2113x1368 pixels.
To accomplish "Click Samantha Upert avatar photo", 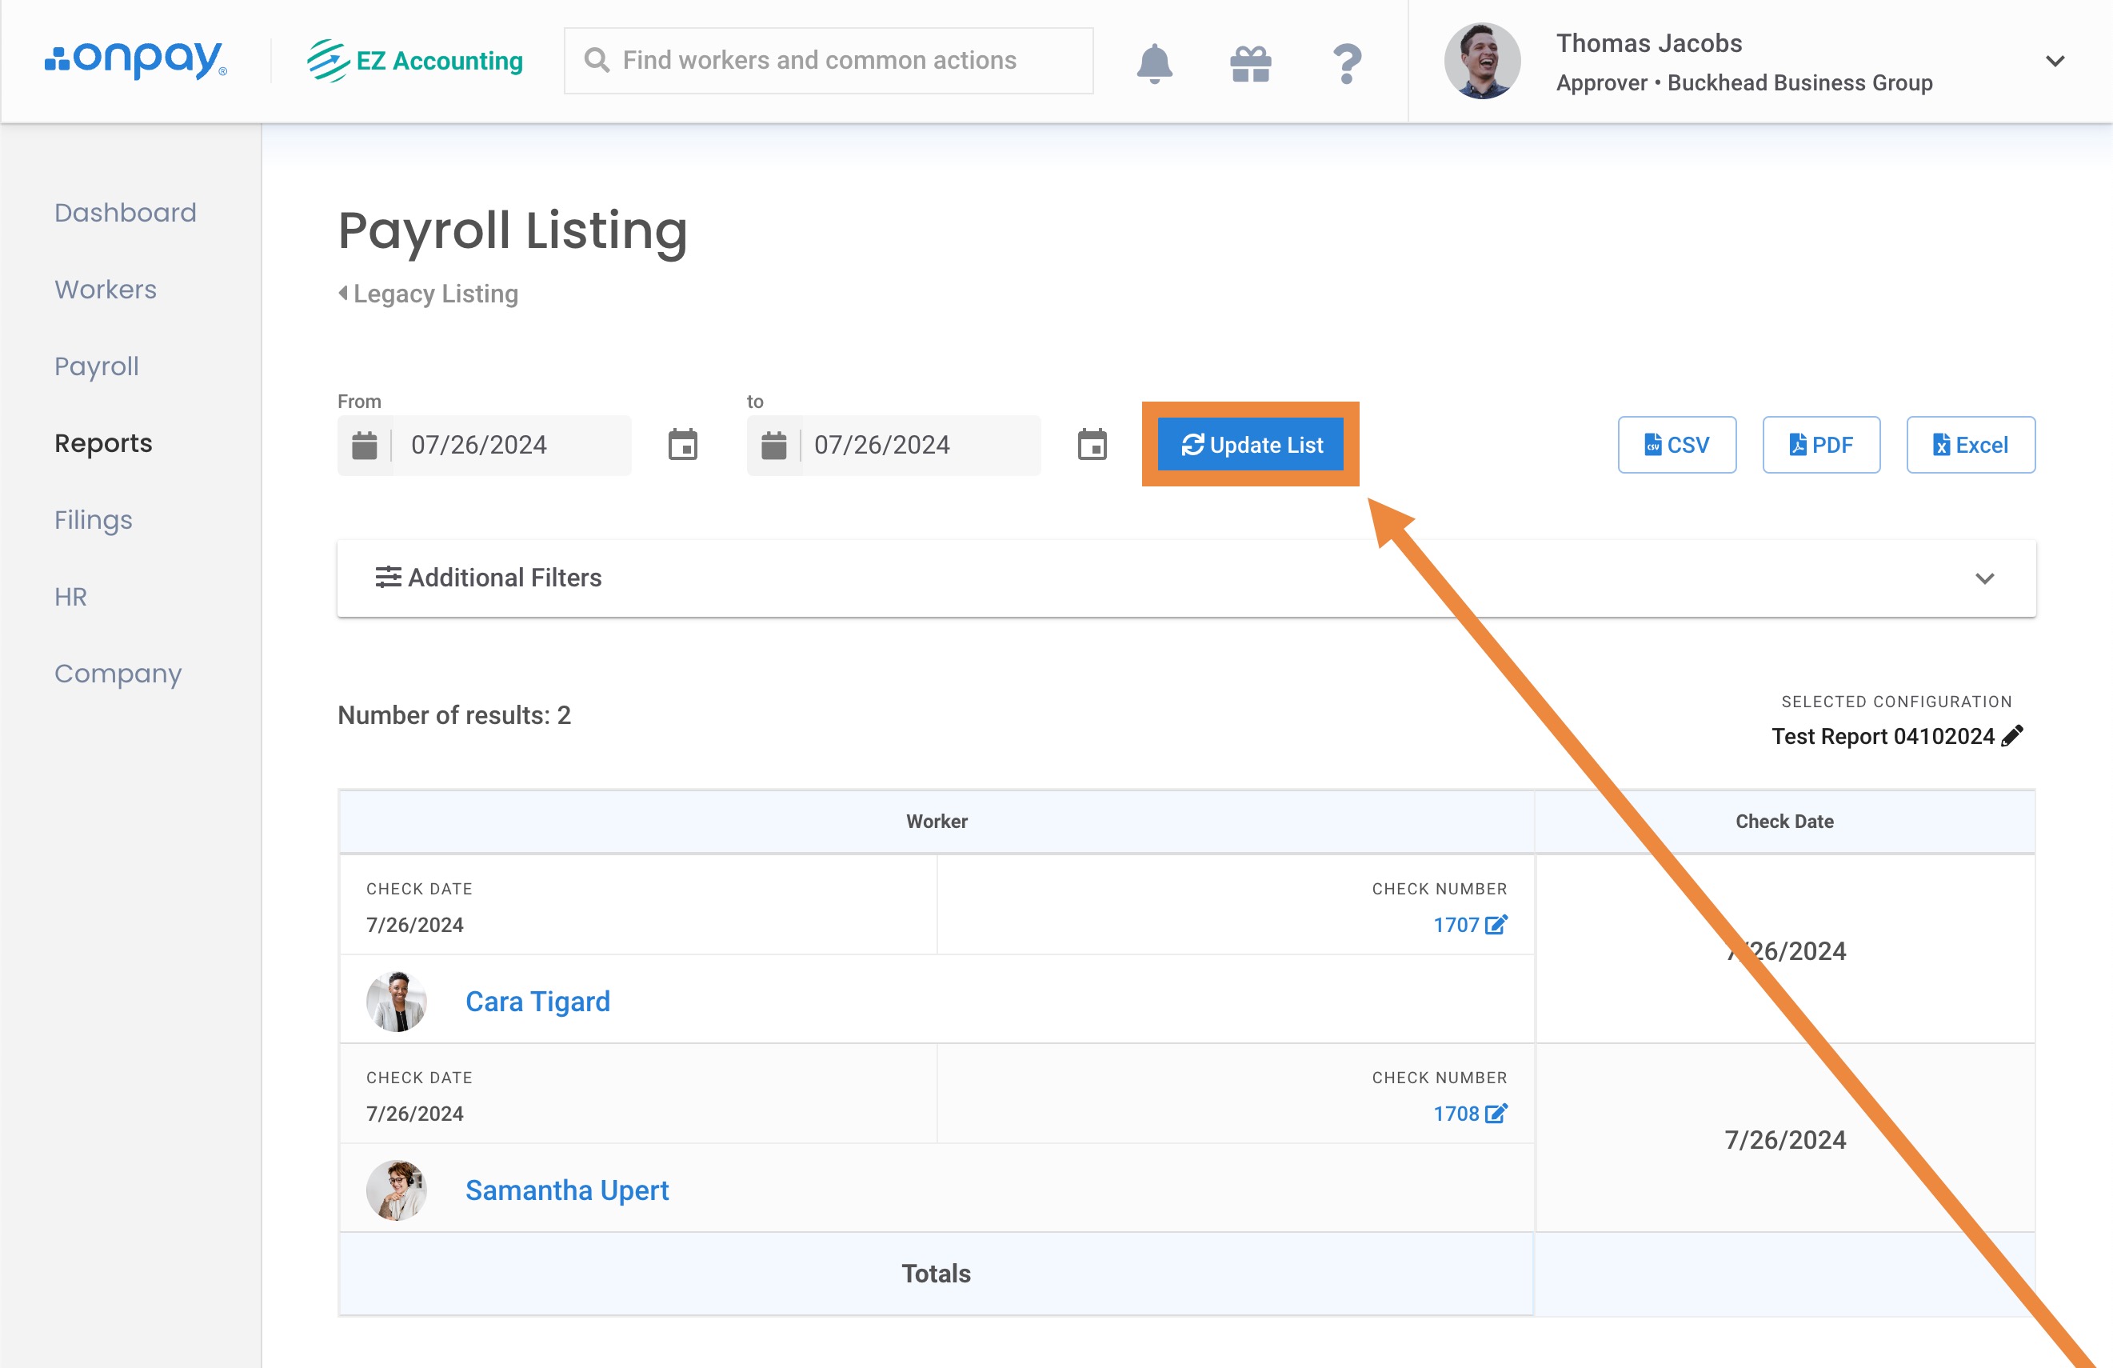I will [x=397, y=1190].
